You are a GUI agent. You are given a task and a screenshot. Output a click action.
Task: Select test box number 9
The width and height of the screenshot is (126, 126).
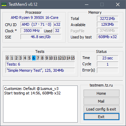(x=47, y=58)
